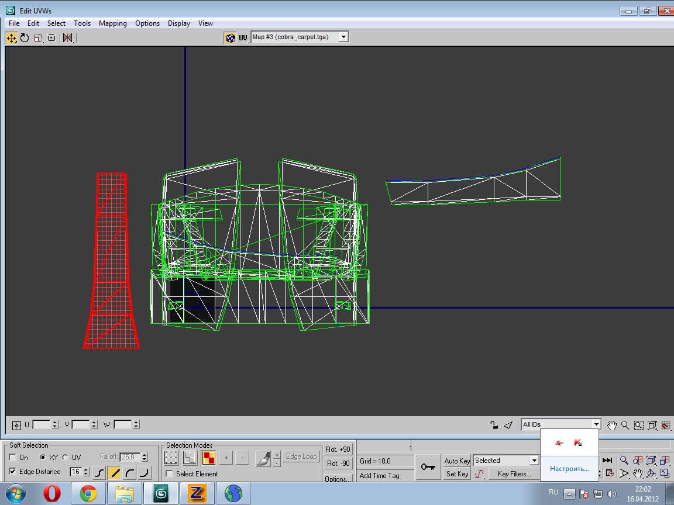Viewport: 674px width, 505px height.
Task: Activate Face sub-object selection mode
Action: [208, 457]
